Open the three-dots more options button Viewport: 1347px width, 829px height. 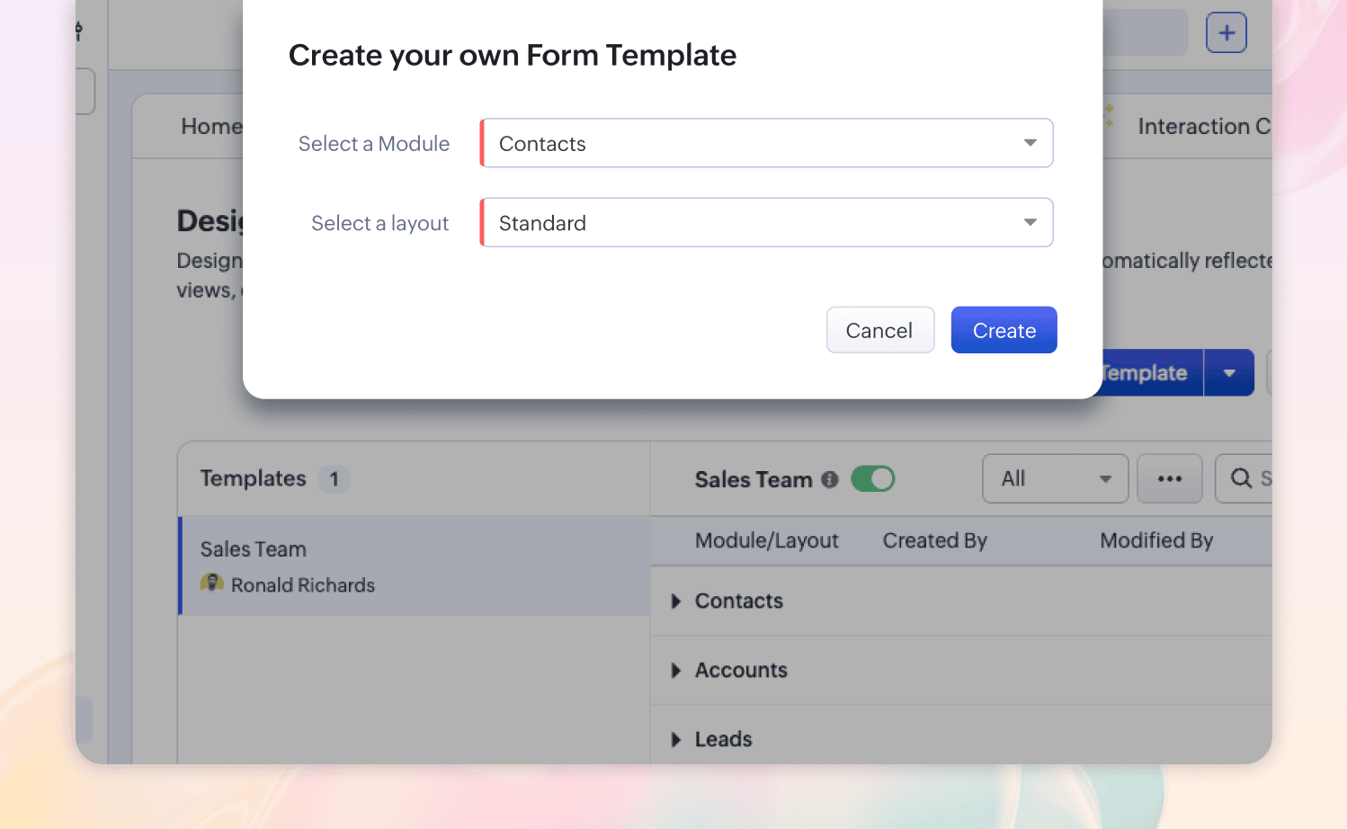pos(1169,478)
